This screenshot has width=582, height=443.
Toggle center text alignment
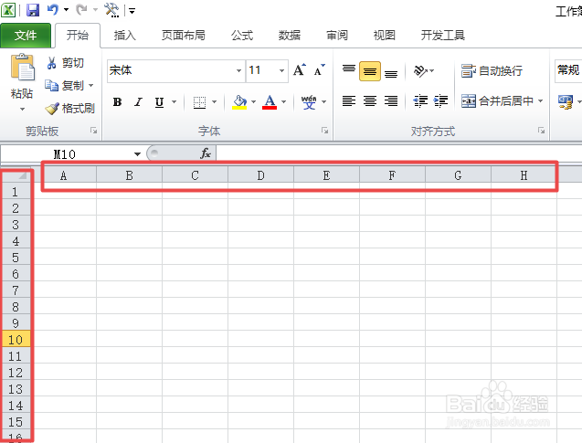pyautogui.click(x=370, y=100)
